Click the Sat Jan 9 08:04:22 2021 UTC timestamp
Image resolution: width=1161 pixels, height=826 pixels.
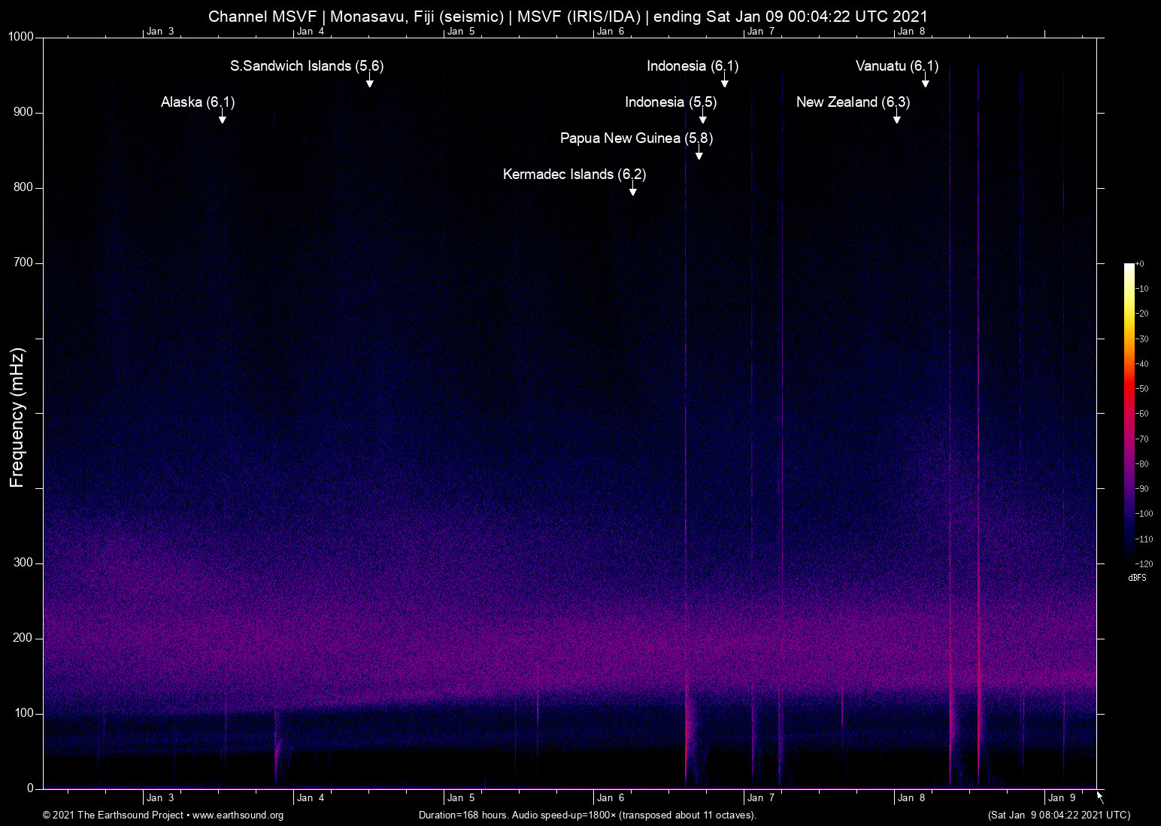(1059, 815)
